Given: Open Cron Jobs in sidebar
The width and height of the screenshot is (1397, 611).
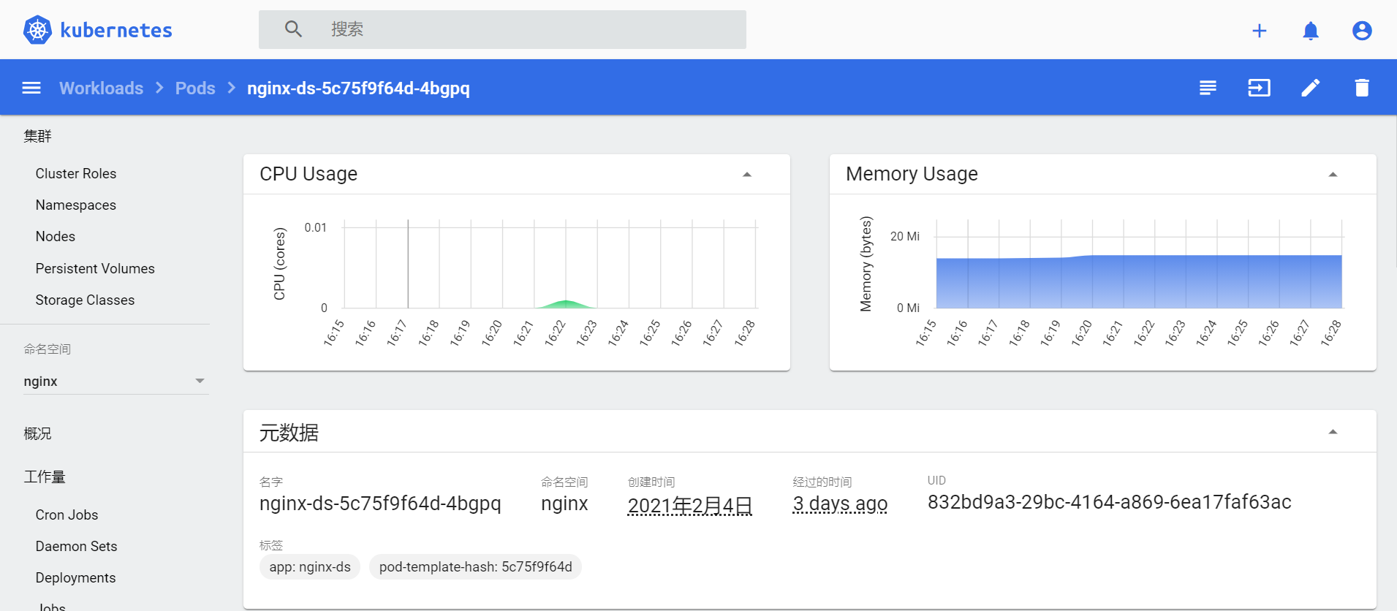Looking at the screenshot, I should pyautogui.click(x=67, y=515).
